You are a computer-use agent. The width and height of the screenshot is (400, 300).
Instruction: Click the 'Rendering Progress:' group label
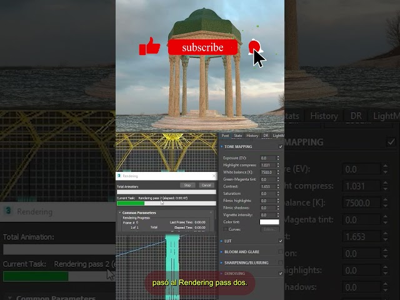136,218
